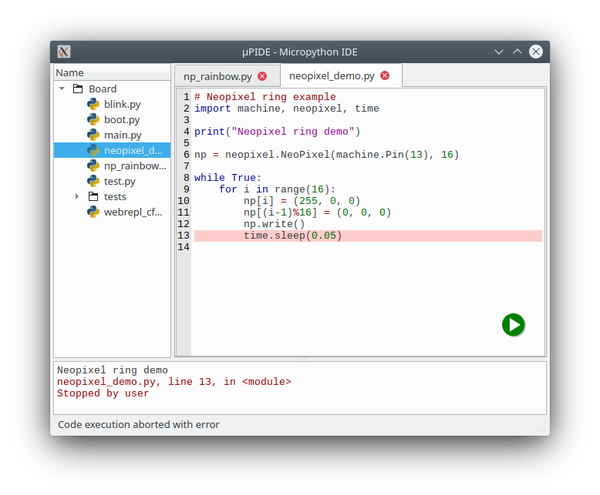Click the Python icon next to boot.py
This screenshot has height=495, width=600.
pyautogui.click(x=93, y=119)
